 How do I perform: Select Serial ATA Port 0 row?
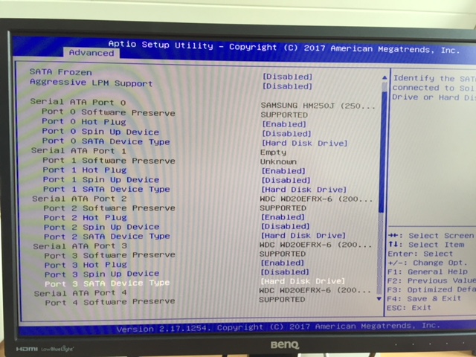(78, 102)
